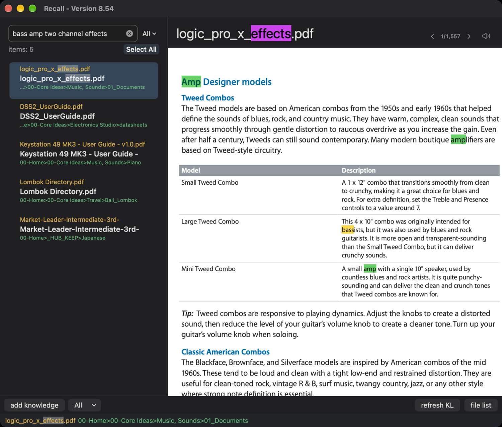The image size is (502, 427).
Task: Click the Description table column header
Action: [358, 170]
